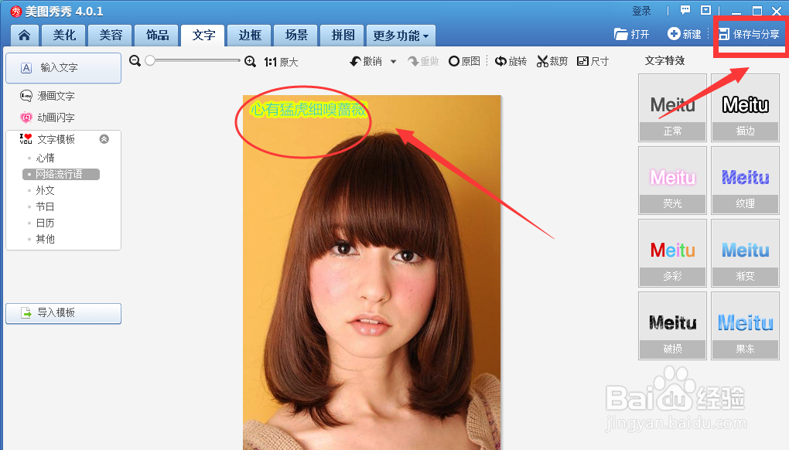This screenshot has width=789, height=450.
Task: Open the 边框 tab
Action: coord(250,36)
